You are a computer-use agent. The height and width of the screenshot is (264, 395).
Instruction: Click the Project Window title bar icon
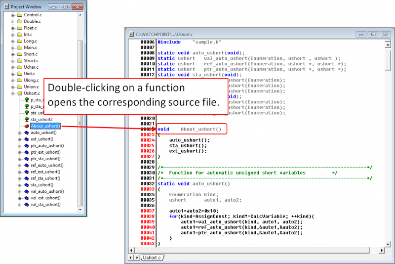coord(7,7)
